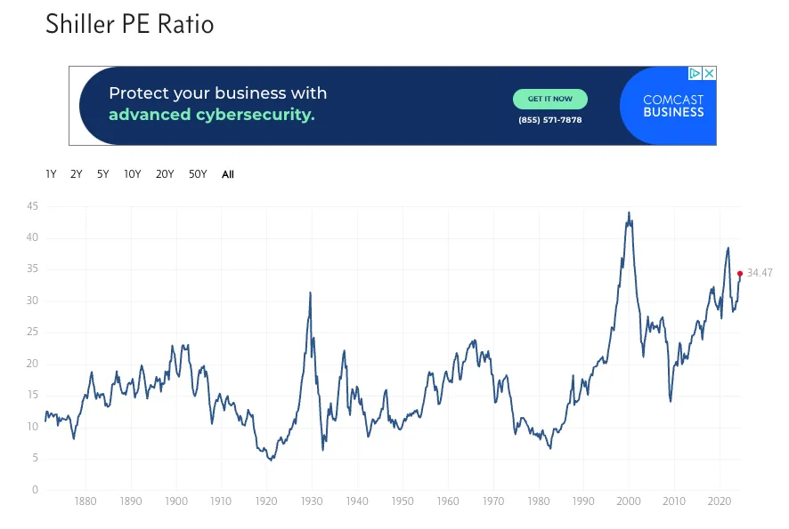The width and height of the screenshot is (789, 529).
Task: Click the advanced cybersecurity ad text
Action: (212, 115)
